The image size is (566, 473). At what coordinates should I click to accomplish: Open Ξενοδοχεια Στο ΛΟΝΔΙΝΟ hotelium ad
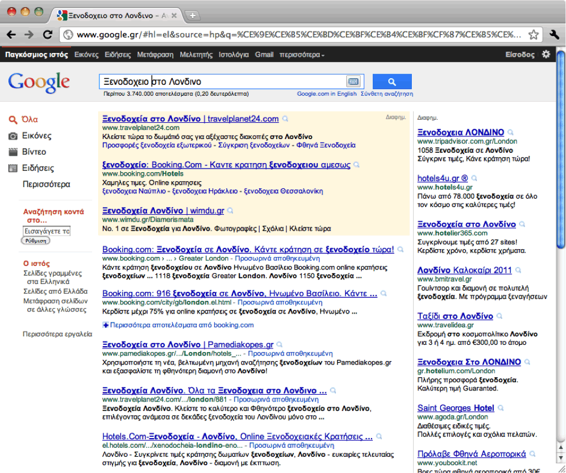click(x=469, y=362)
